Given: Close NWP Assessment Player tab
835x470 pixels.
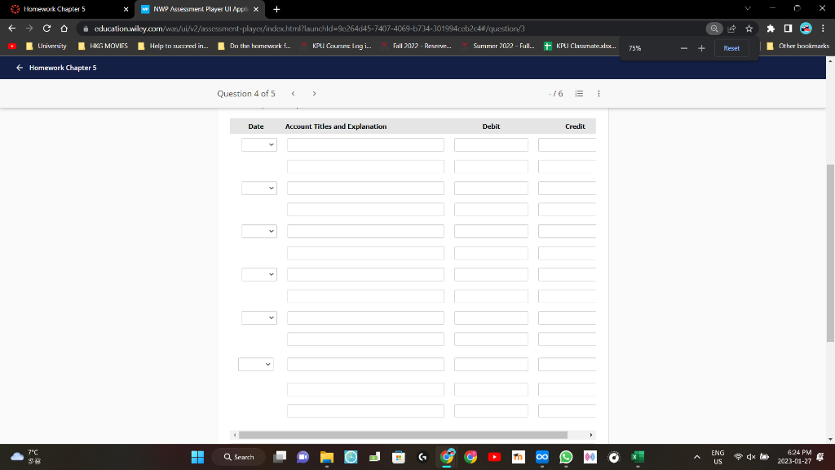Looking at the screenshot, I should tap(256, 9).
